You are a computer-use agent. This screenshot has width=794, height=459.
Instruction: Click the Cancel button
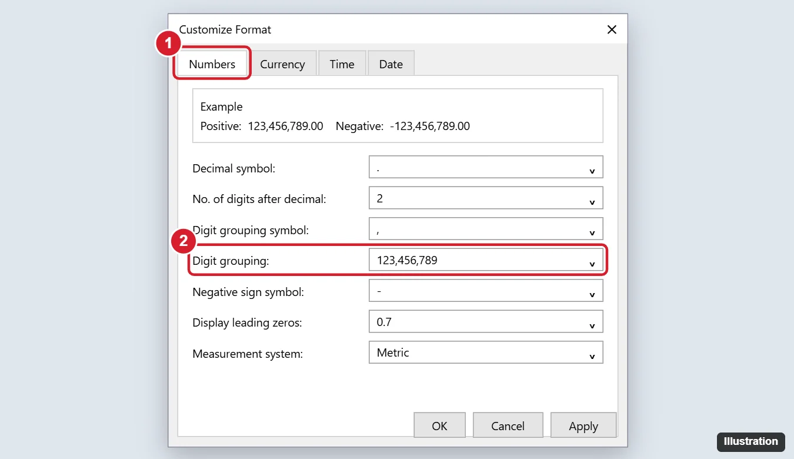coord(508,425)
